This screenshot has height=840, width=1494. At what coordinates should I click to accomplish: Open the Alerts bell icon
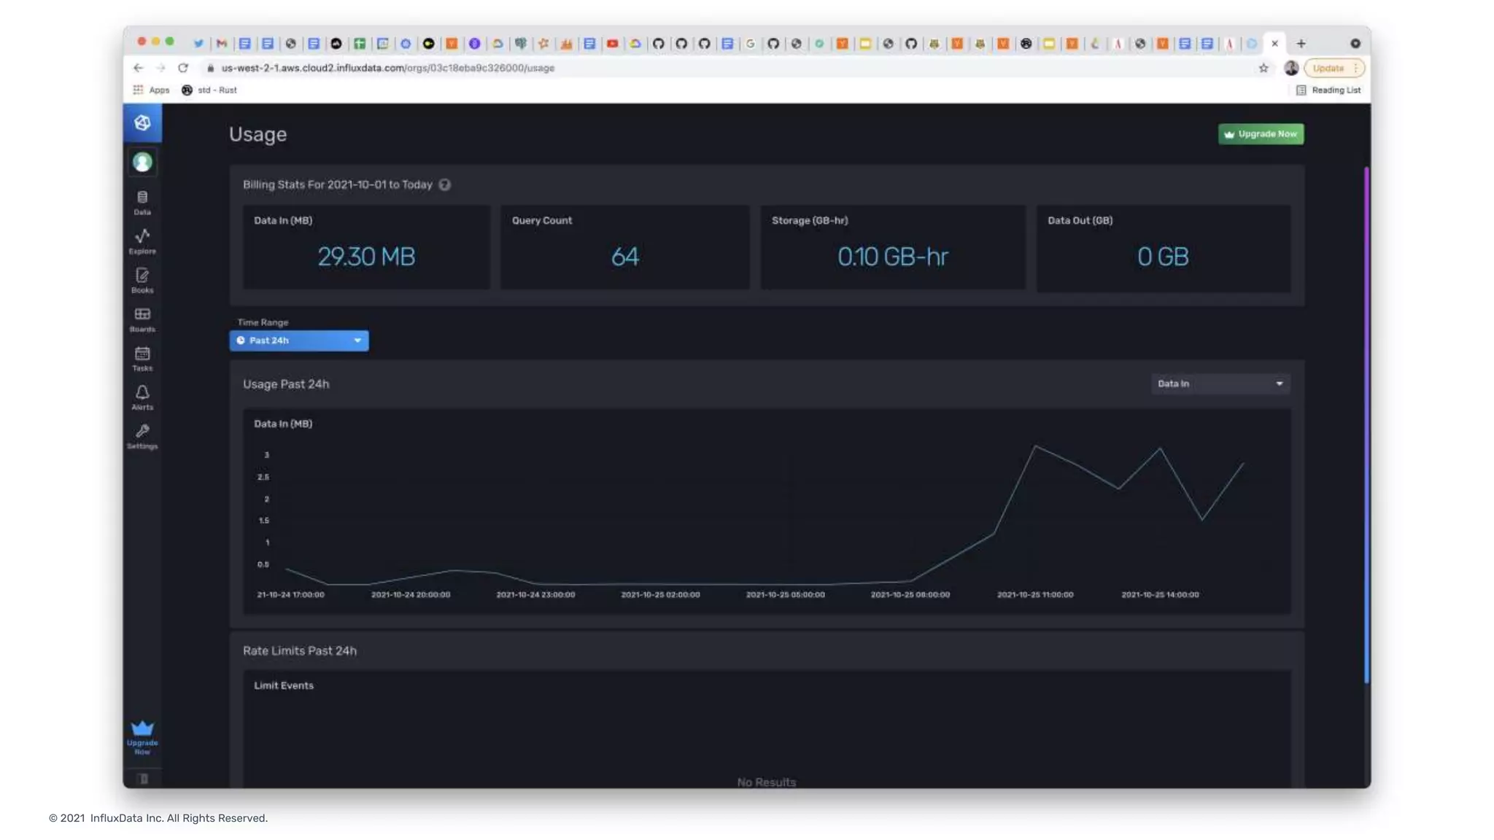click(x=142, y=397)
